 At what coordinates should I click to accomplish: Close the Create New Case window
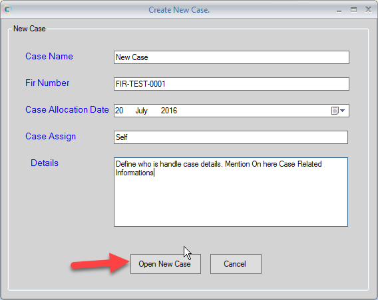pyautogui.click(x=368, y=9)
